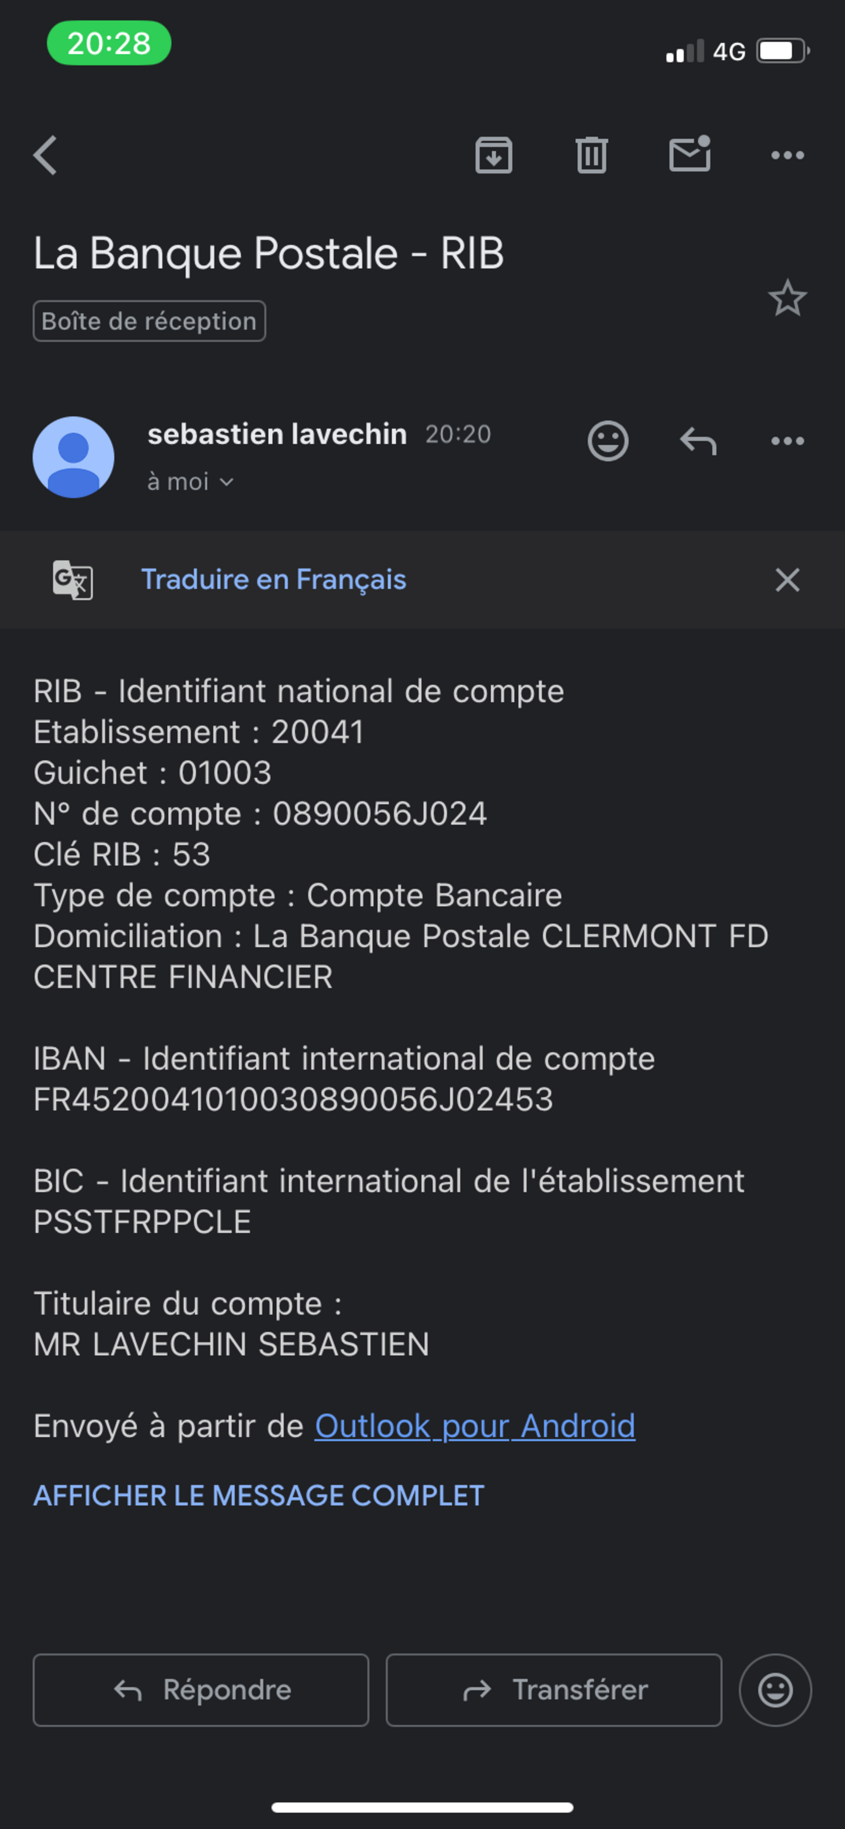Tap sebastien lavechin's profile avatar
This screenshot has width=845, height=1829.
tap(73, 457)
